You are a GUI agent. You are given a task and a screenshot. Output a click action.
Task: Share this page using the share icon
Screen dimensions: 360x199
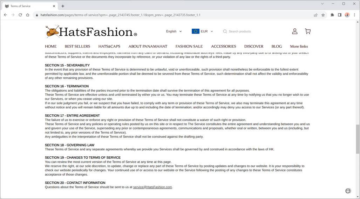316,15
